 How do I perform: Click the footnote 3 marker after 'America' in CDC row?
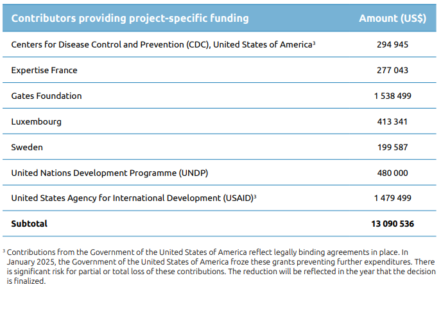click(x=314, y=43)
